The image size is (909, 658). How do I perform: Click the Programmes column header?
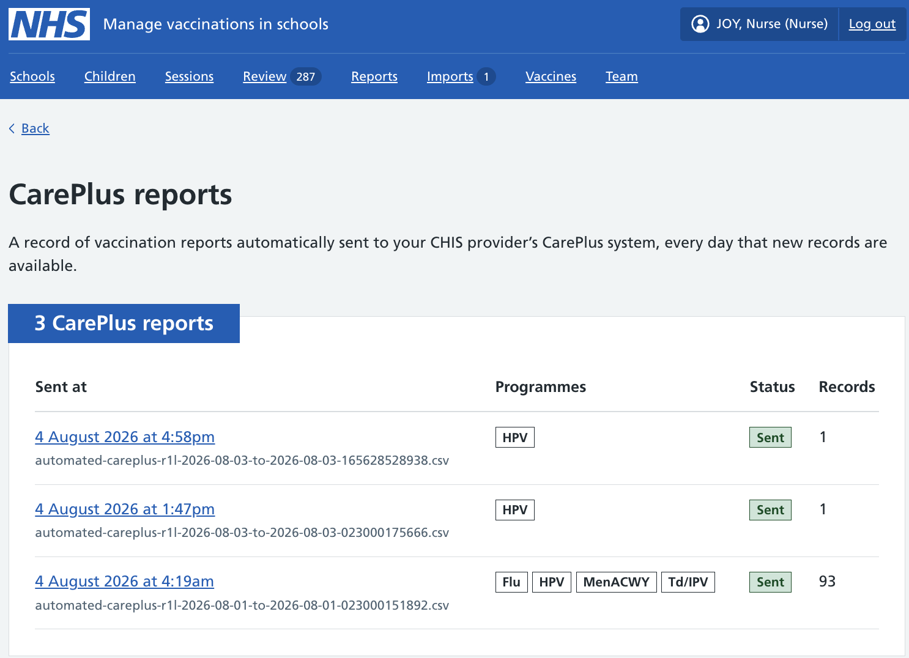coord(541,387)
